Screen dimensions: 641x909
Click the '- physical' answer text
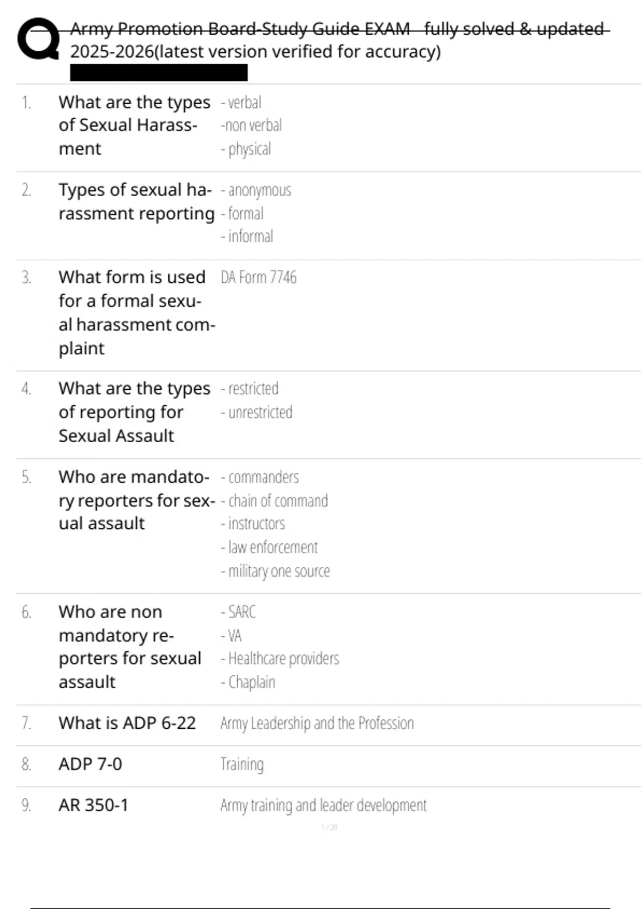(246, 149)
